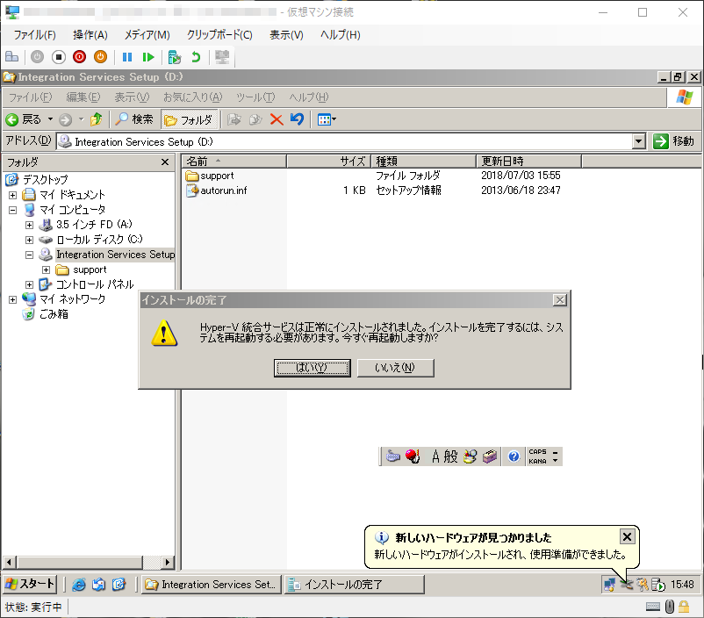Click the enhanced session toolbar icon

pyautogui.click(x=222, y=57)
